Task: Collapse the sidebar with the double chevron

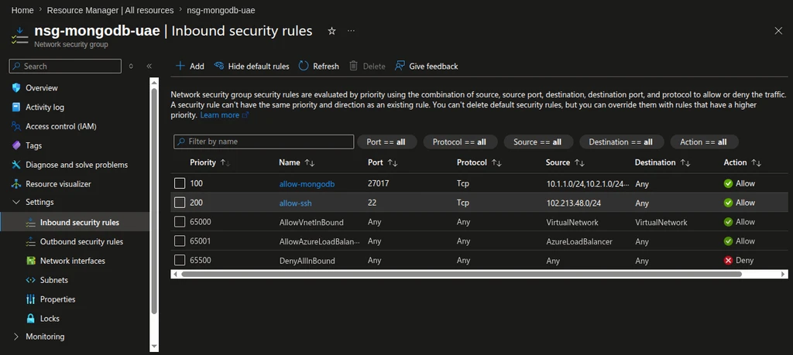Action: pyautogui.click(x=149, y=67)
